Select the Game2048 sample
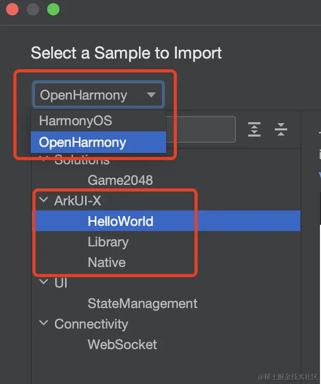Viewport: 321px width, 384px height. tap(120, 180)
